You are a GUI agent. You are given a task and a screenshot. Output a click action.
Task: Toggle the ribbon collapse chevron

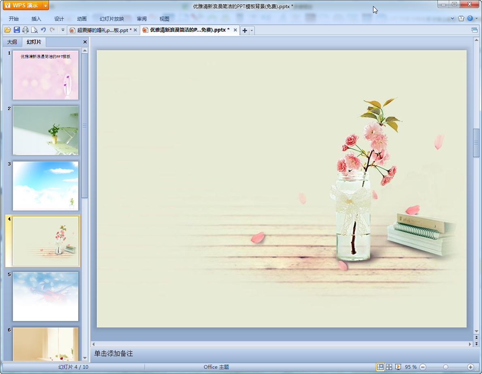(x=452, y=19)
